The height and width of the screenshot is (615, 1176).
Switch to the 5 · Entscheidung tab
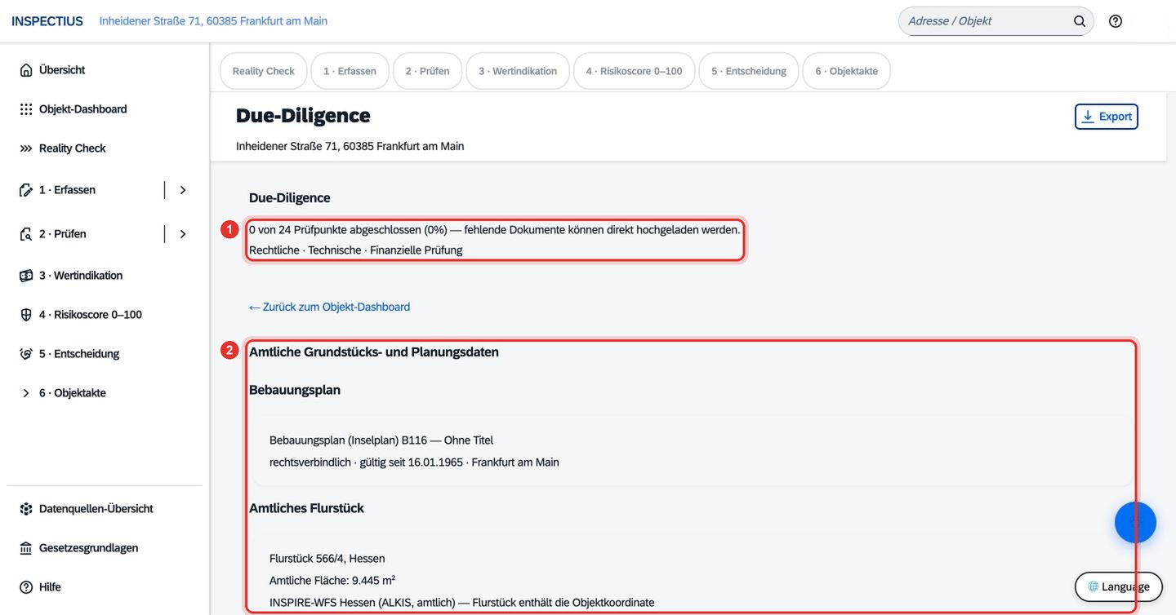(749, 71)
